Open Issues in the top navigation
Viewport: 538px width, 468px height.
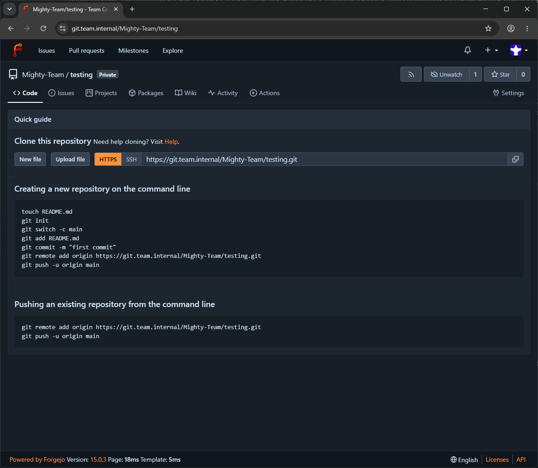click(x=46, y=50)
